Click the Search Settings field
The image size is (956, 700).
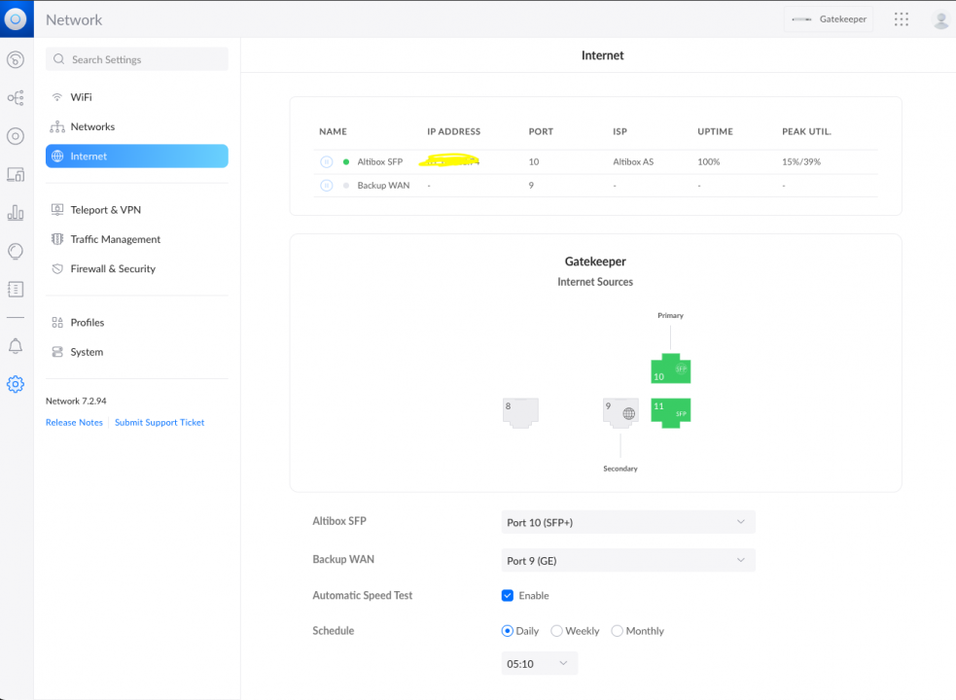pyautogui.click(x=136, y=59)
